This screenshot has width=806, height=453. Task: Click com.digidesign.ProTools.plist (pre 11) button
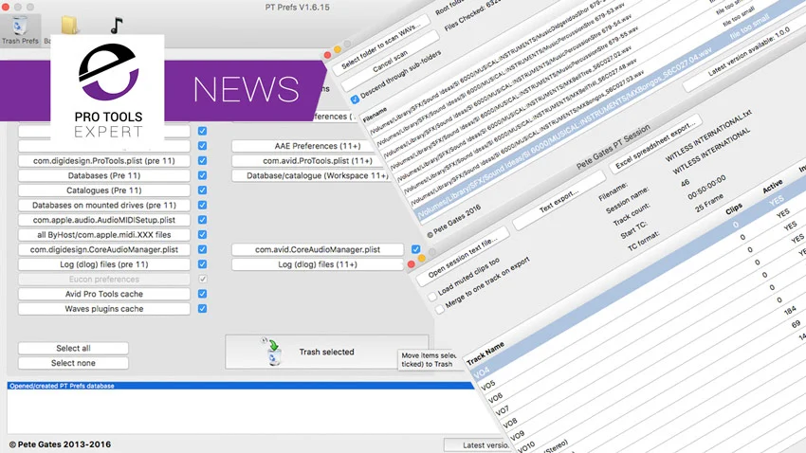104,161
